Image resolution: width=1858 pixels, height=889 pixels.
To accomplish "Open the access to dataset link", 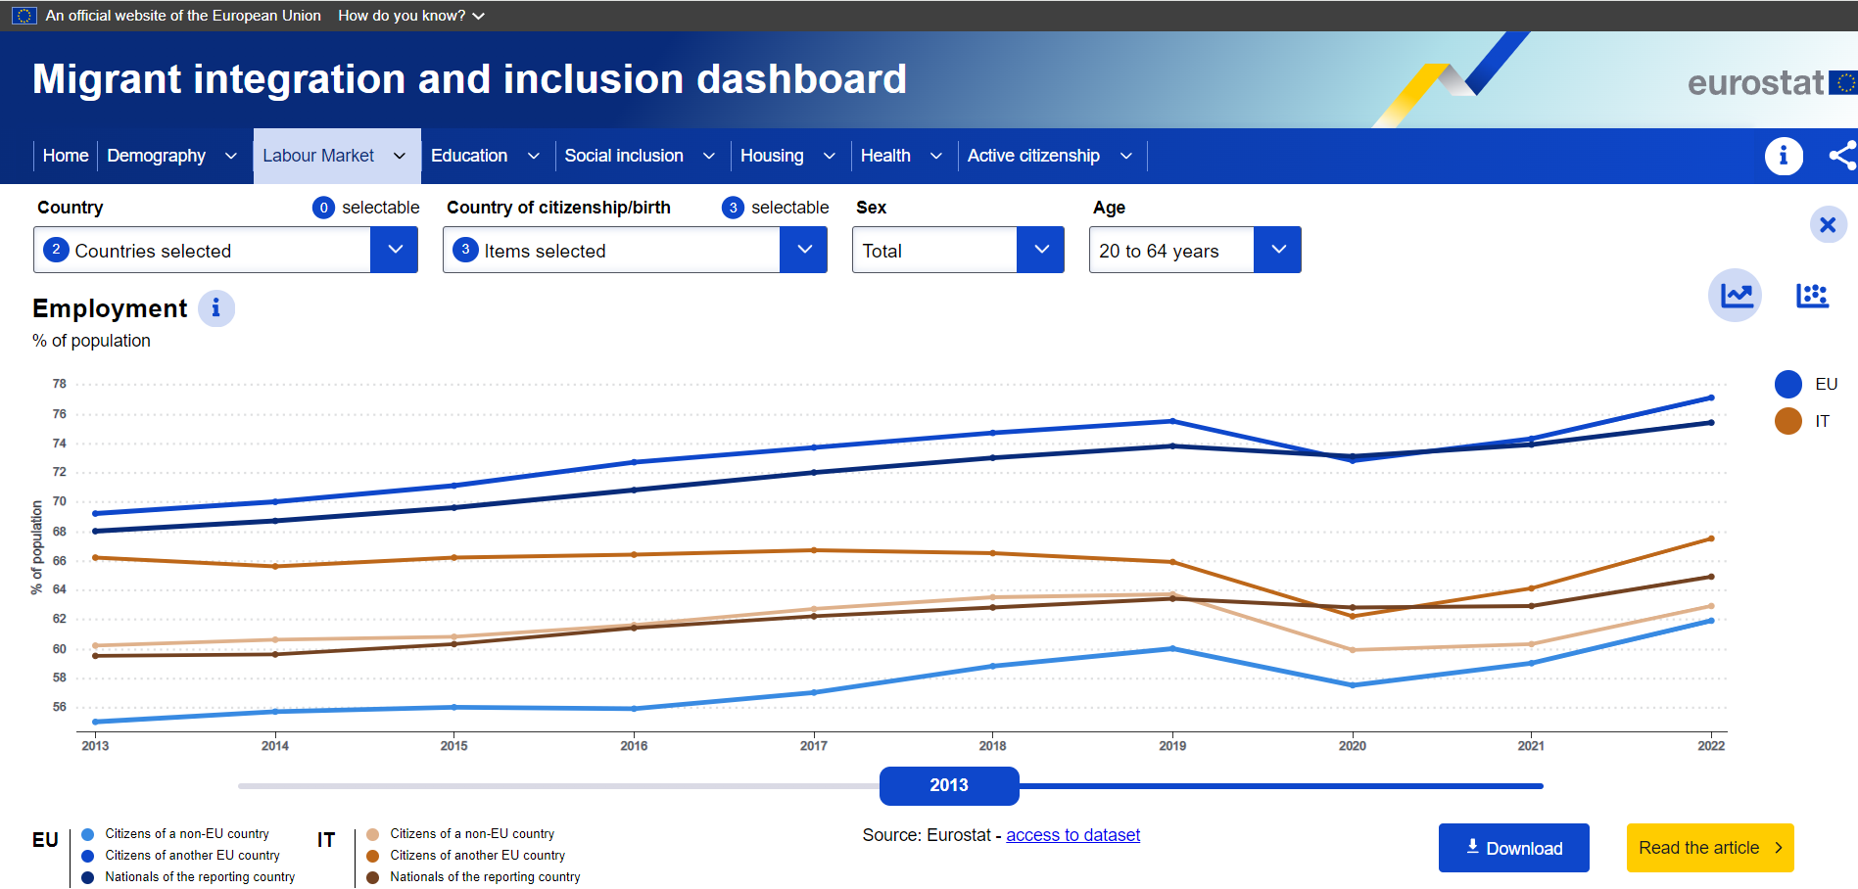I will click(x=1072, y=835).
